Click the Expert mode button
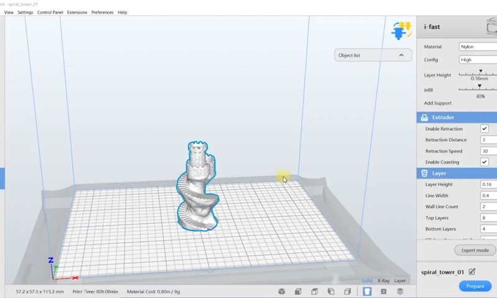The height and width of the screenshot is (298, 497). (x=475, y=250)
